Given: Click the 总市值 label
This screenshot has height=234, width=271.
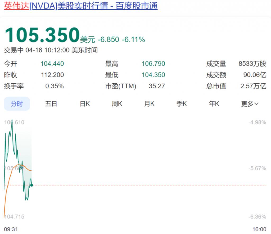Looking at the screenshot, I should [x=216, y=86].
